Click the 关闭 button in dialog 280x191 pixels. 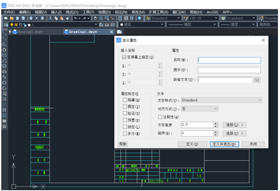[253, 144]
